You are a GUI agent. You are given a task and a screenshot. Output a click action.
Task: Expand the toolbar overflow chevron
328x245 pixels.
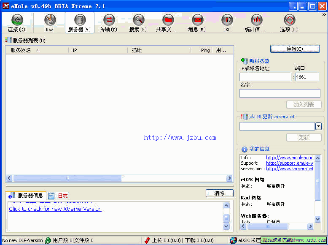click(x=324, y=14)
